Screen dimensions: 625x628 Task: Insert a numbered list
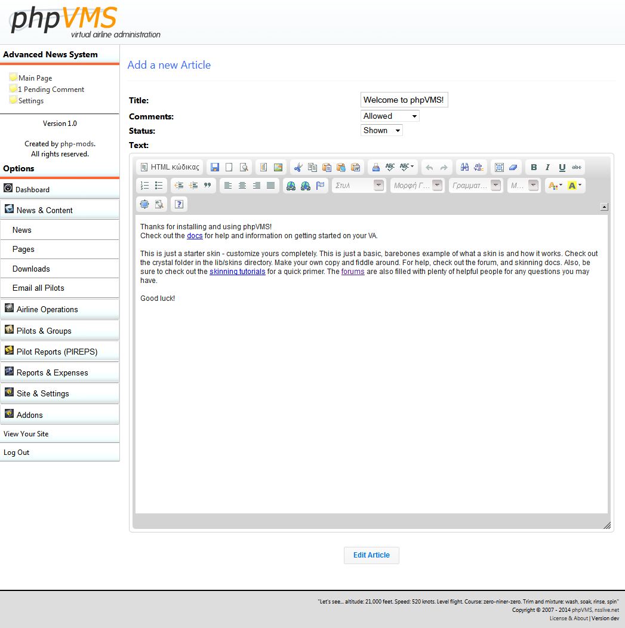144,186
